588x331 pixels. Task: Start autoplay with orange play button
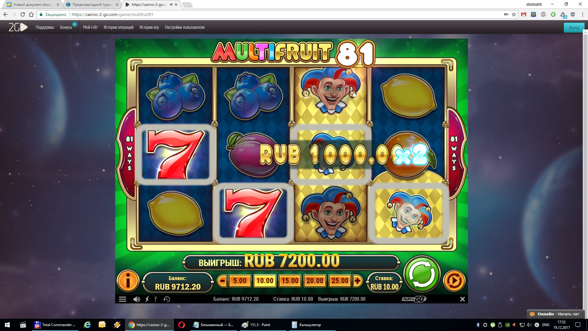click(x=454, y=280)
